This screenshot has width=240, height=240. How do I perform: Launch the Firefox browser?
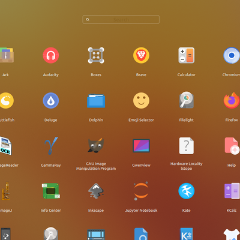click(232, 100)
